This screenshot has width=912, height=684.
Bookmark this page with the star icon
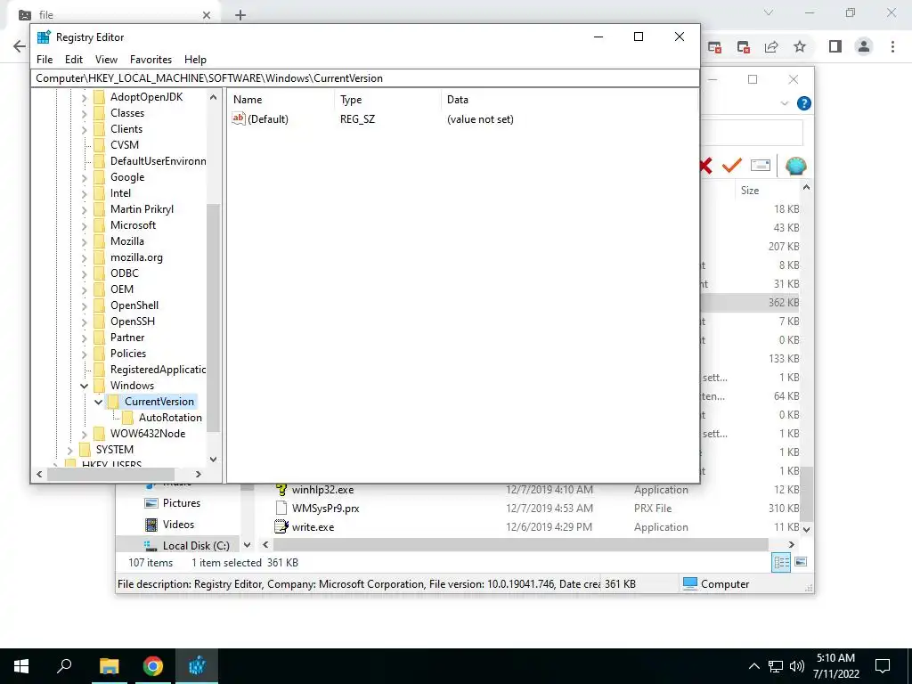click(x=800, y=46)
